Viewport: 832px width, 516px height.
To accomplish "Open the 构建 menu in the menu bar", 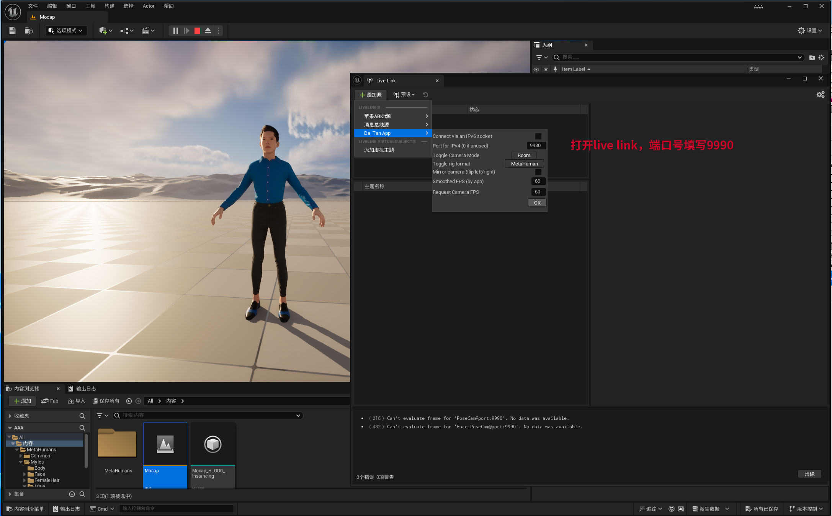I will (x=110, y=6).
